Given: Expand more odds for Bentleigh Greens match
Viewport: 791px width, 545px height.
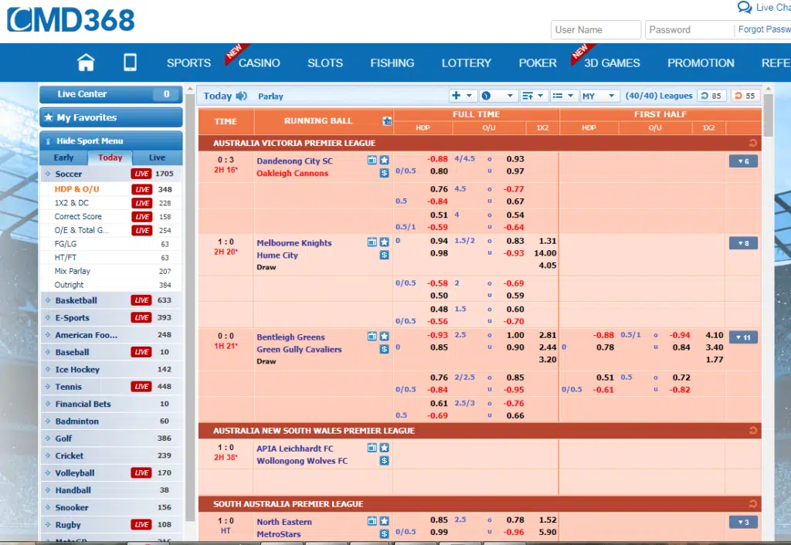Looking at the screenshot, I should [742, 337].
